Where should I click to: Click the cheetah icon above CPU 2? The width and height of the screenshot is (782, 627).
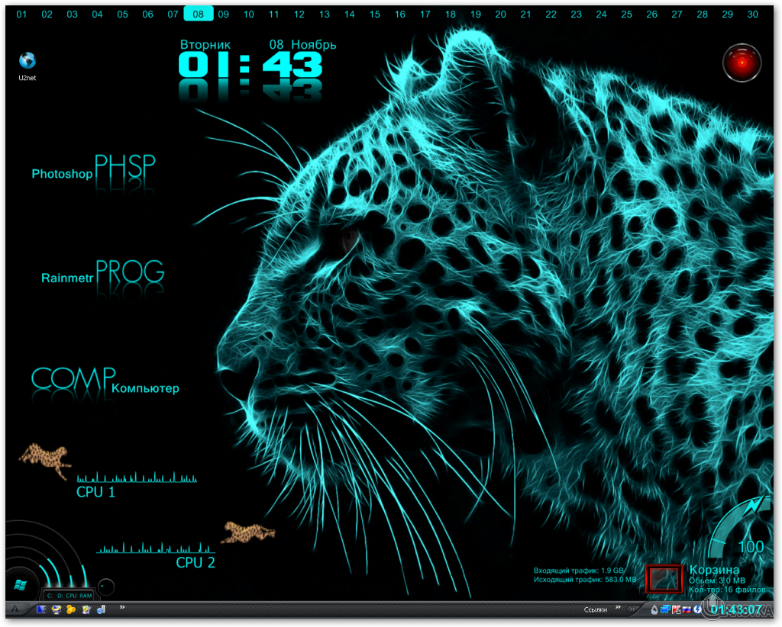(248, 532)
